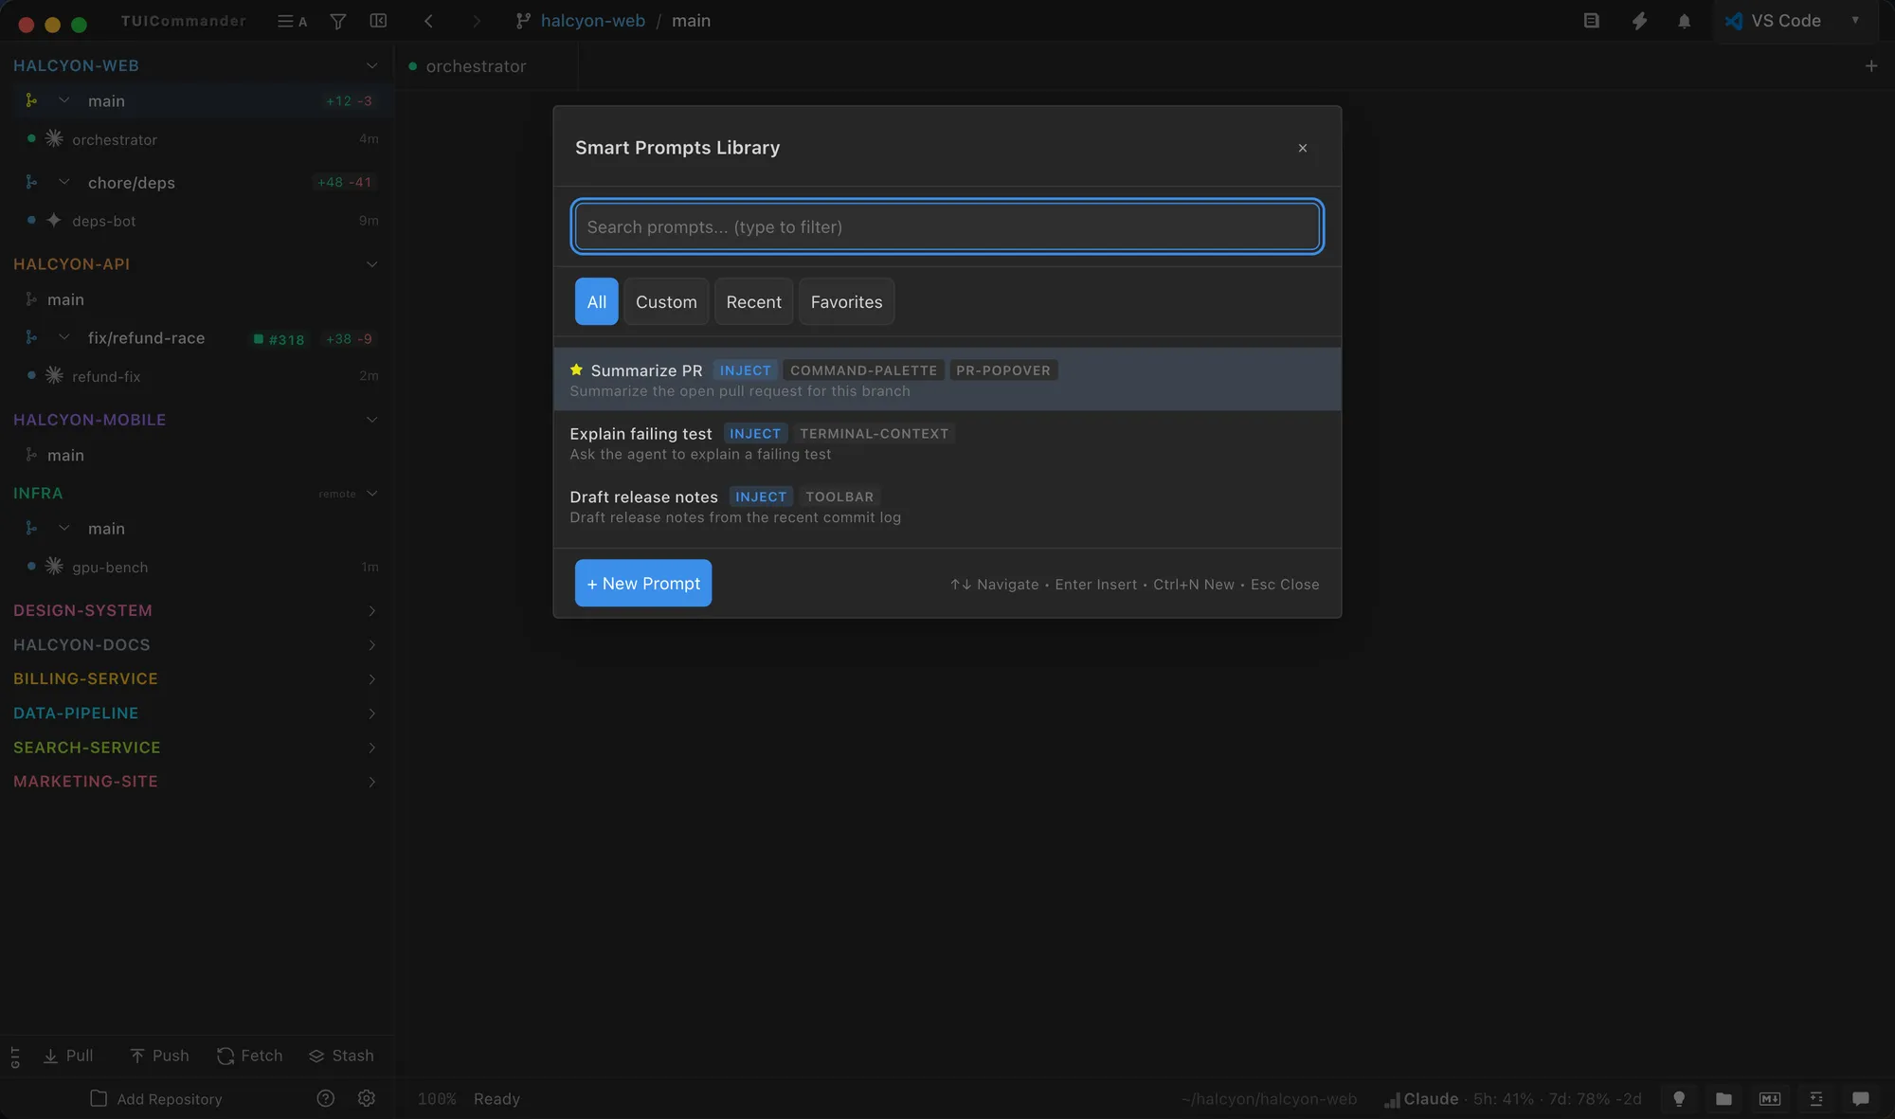Screen dimensions: 1895x1119
Task: Open pull request #318 badge
Action: click(x=279, y=339)
